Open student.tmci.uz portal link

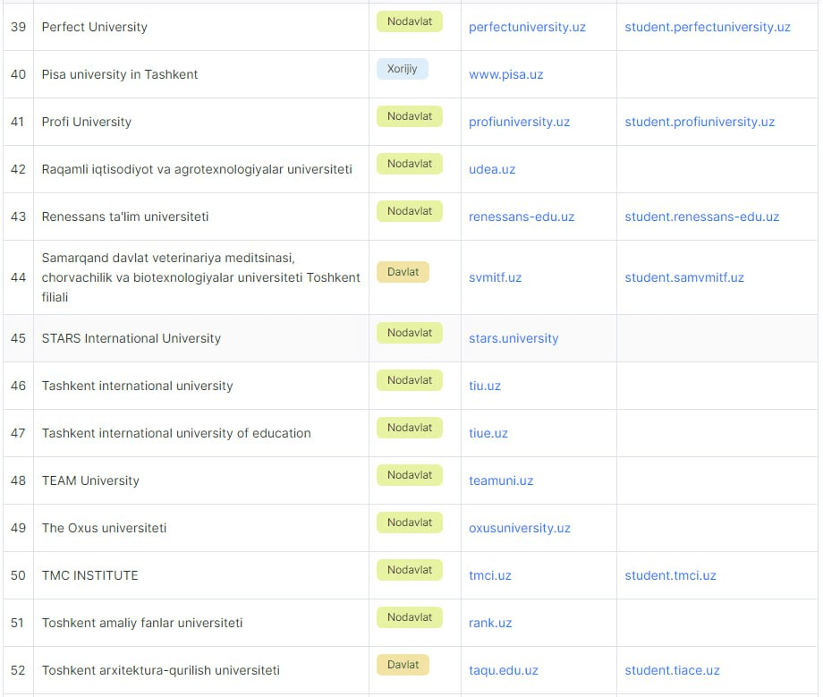tap(670, 575)
